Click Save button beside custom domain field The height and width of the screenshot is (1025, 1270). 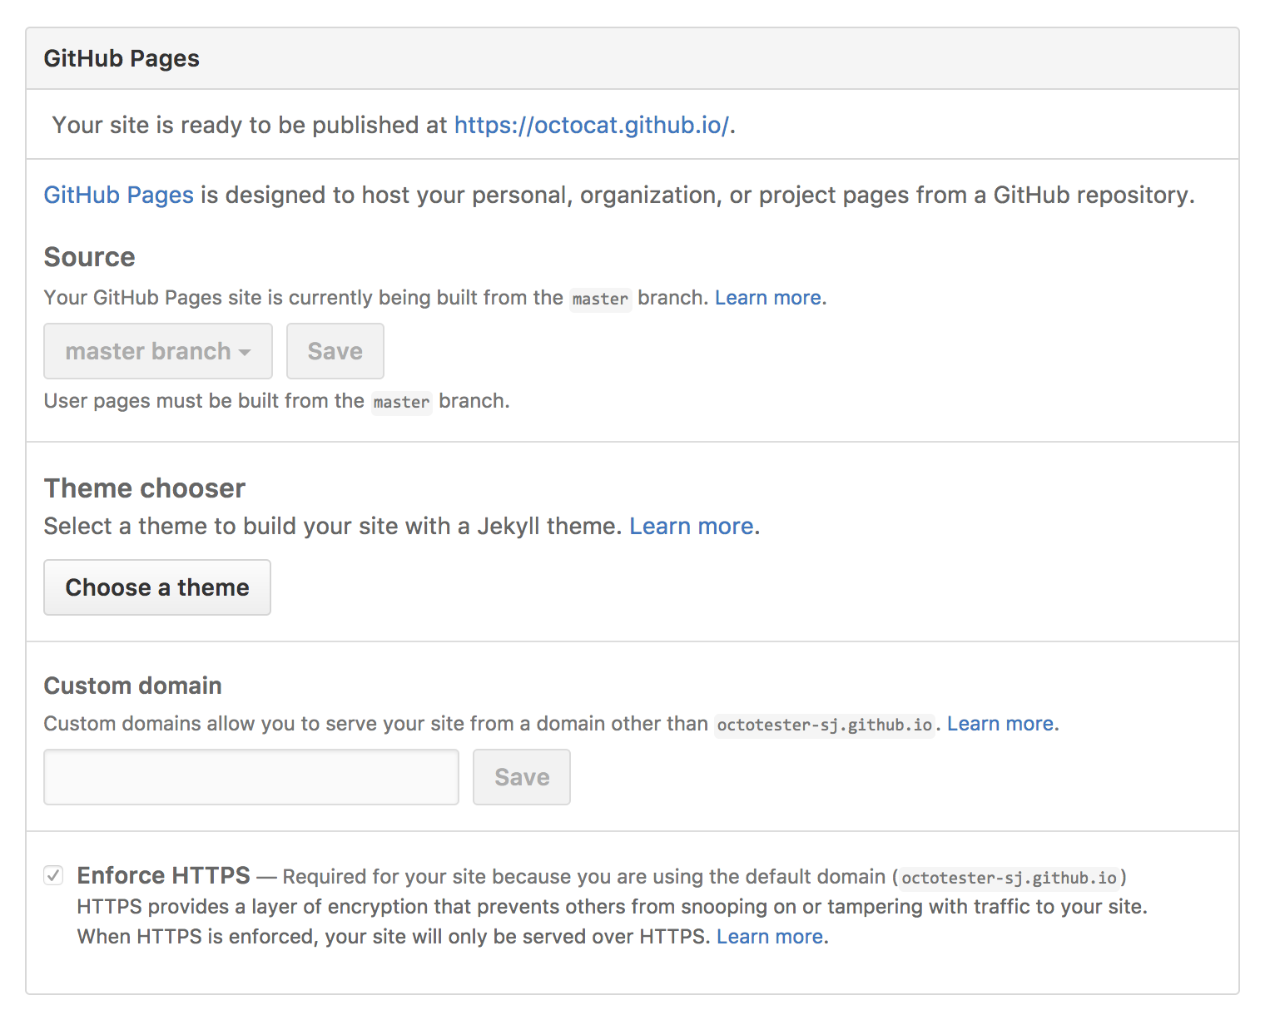(522, 777)
